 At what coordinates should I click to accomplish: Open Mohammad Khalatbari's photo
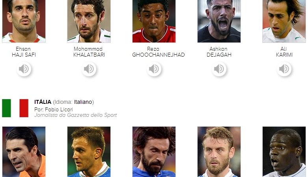(x=89, y=21)
